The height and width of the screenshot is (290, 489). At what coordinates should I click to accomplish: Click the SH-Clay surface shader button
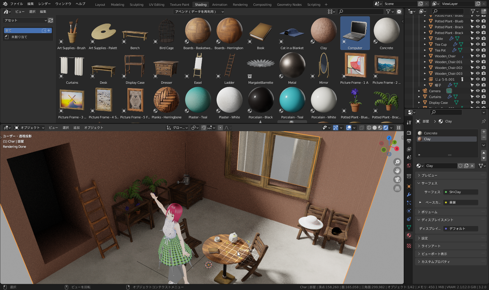pos(461,192)
